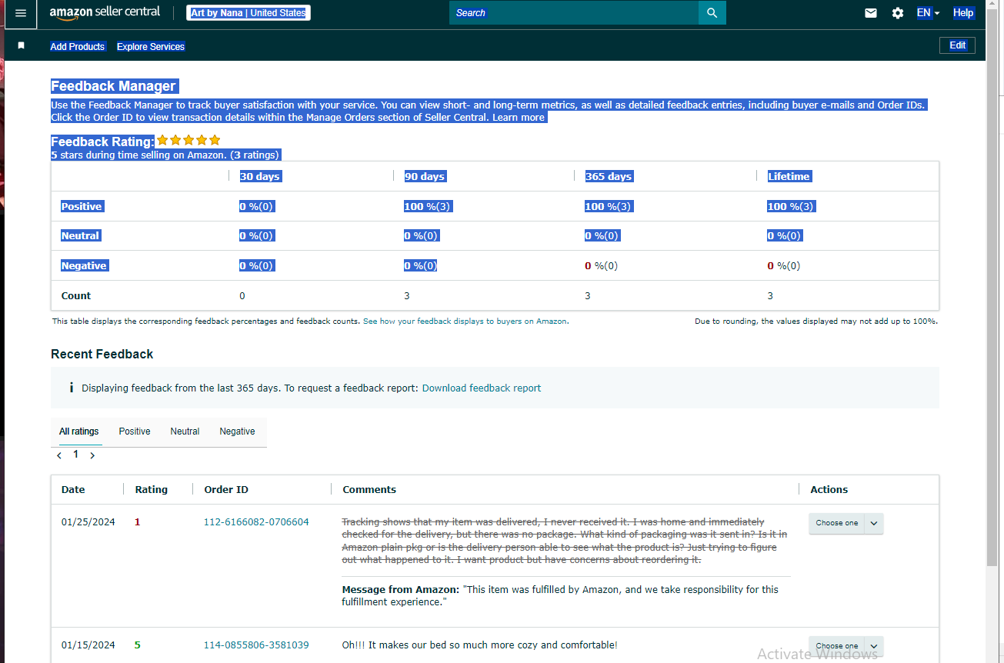Click the Lifetime column header
1004x663 pixels.
click(789, 176)
